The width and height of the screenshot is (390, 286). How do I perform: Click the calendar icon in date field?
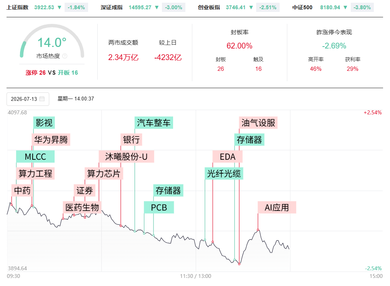pyautogui.click(x=42, y=99)
